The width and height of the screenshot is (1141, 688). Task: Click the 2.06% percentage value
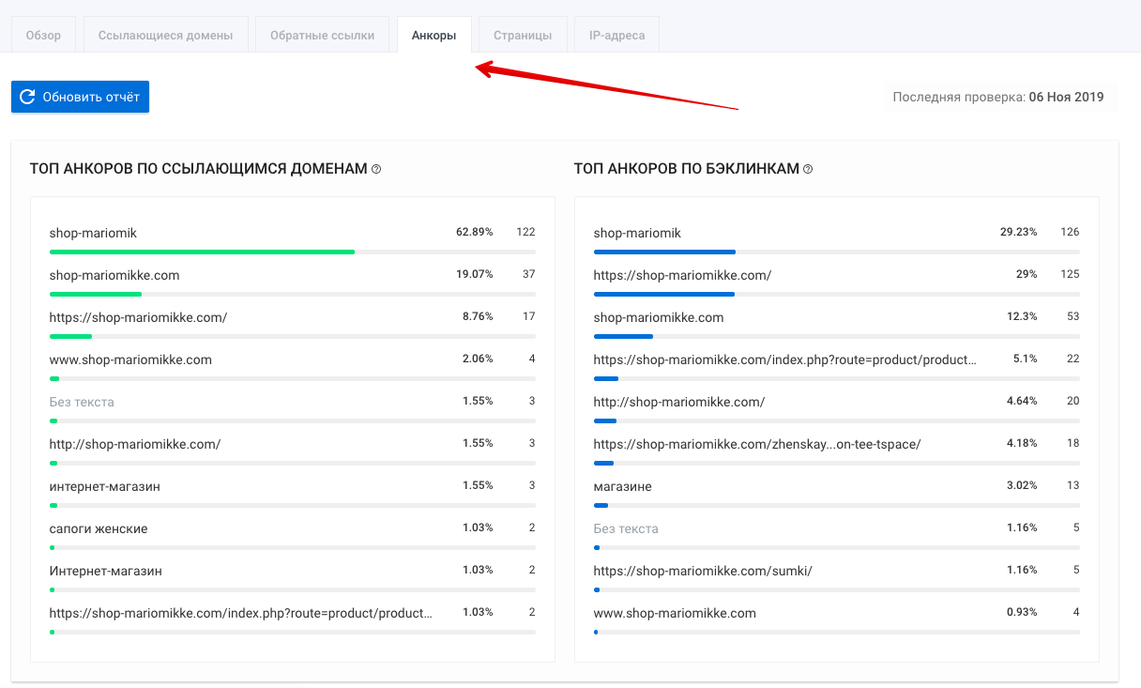pos(478,359)
